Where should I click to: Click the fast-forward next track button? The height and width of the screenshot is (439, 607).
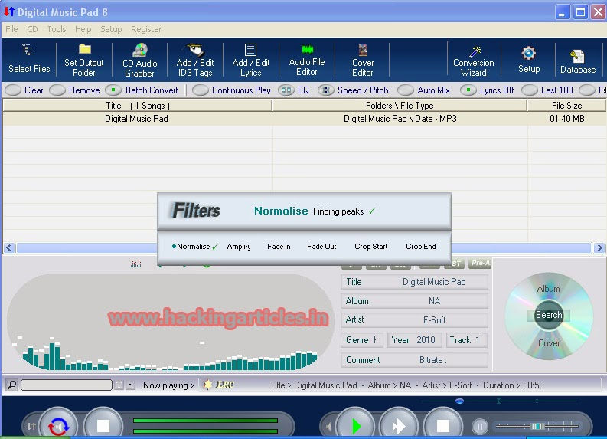[x=399, y=426]
